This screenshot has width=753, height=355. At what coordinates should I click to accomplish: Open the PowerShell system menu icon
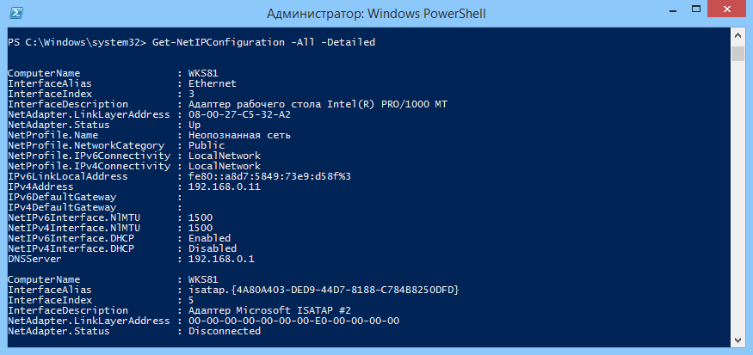[15, 13]
